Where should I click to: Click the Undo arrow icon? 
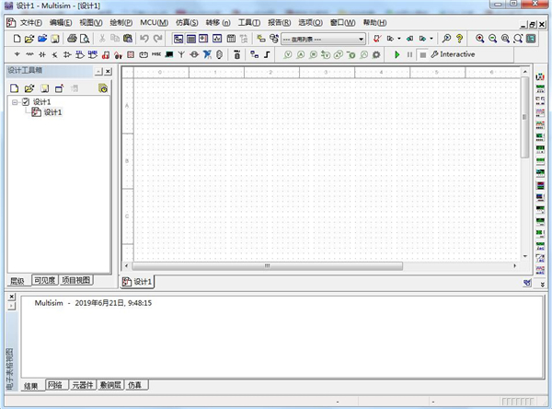point(144,39)
